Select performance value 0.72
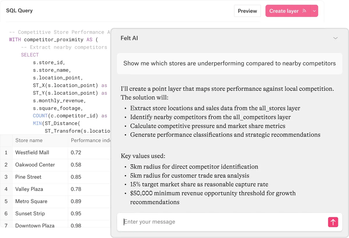 click(89, 153)
